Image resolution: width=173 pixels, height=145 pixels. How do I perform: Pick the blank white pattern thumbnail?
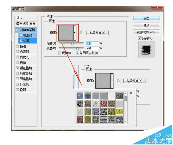[x=112, y=96]
